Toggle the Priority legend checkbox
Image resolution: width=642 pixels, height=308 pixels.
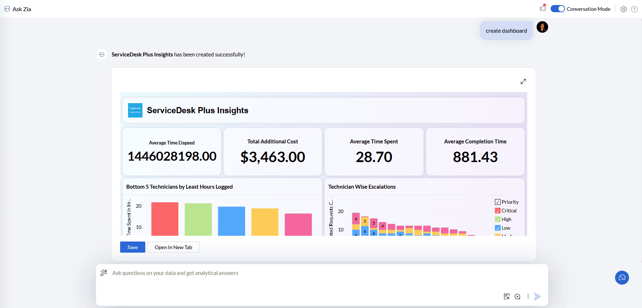click(x=498, y=202)
